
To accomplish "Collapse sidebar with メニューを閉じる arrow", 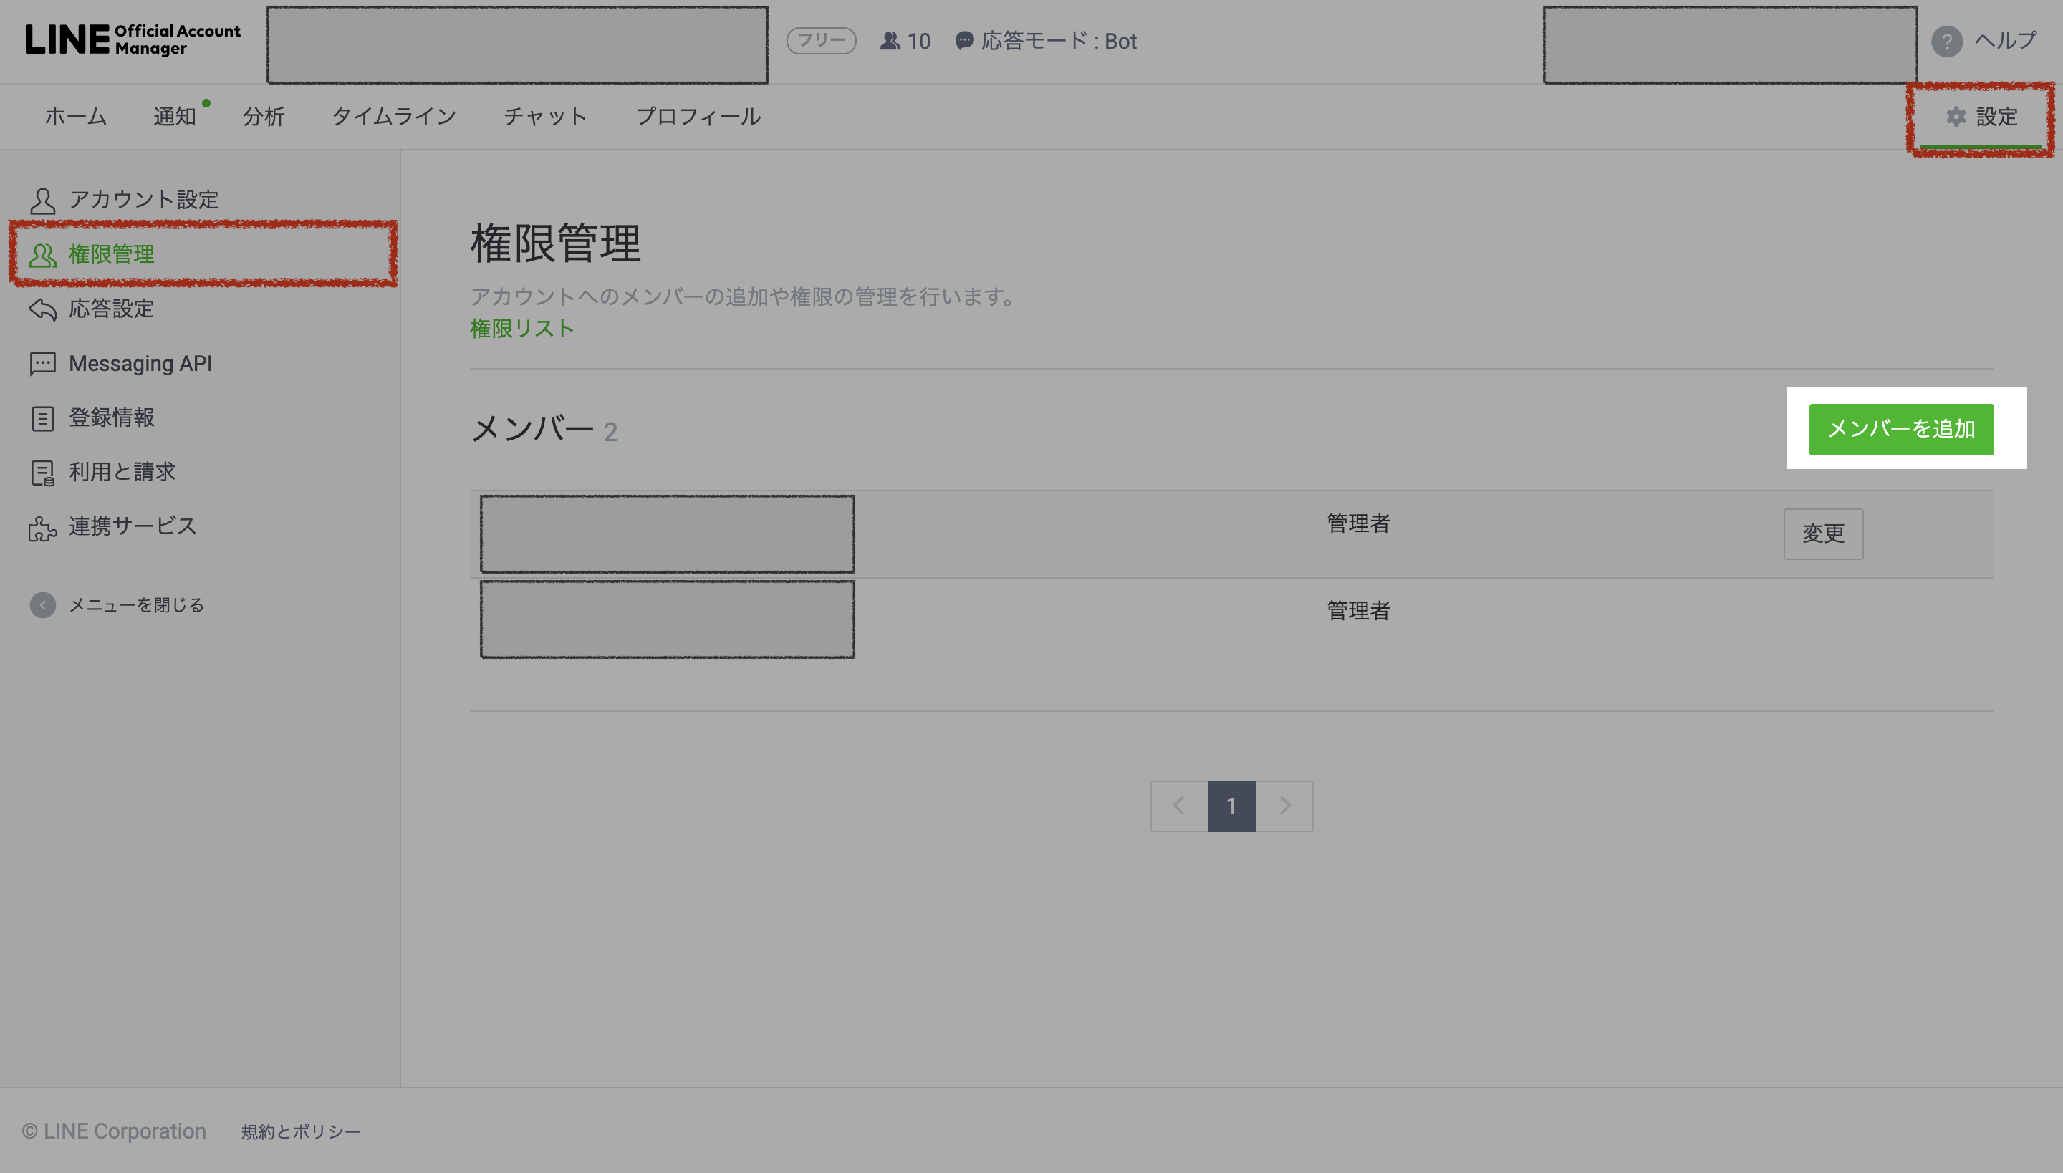I will coord(43,605).
